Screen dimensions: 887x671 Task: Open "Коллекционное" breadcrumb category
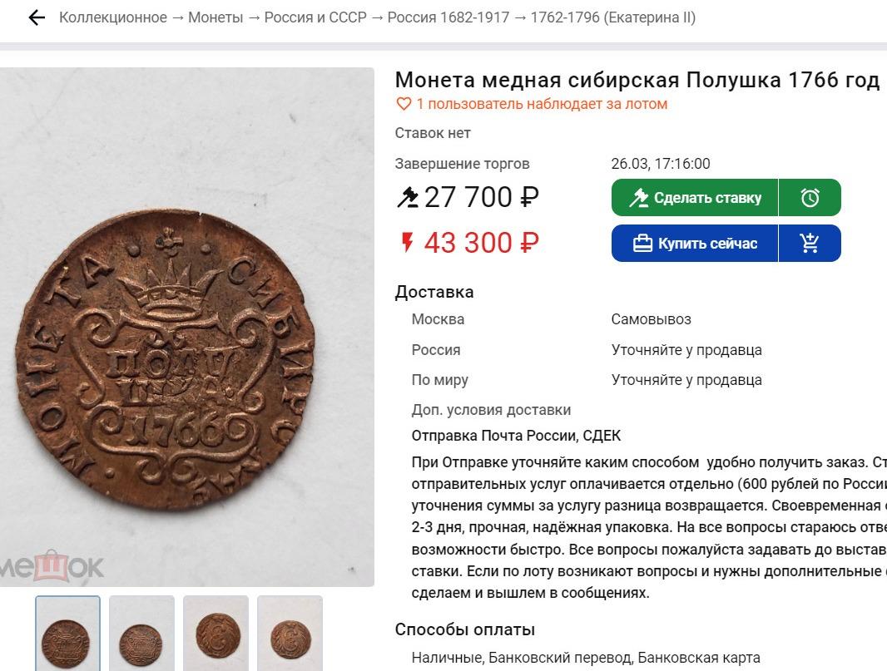[112, 17]
